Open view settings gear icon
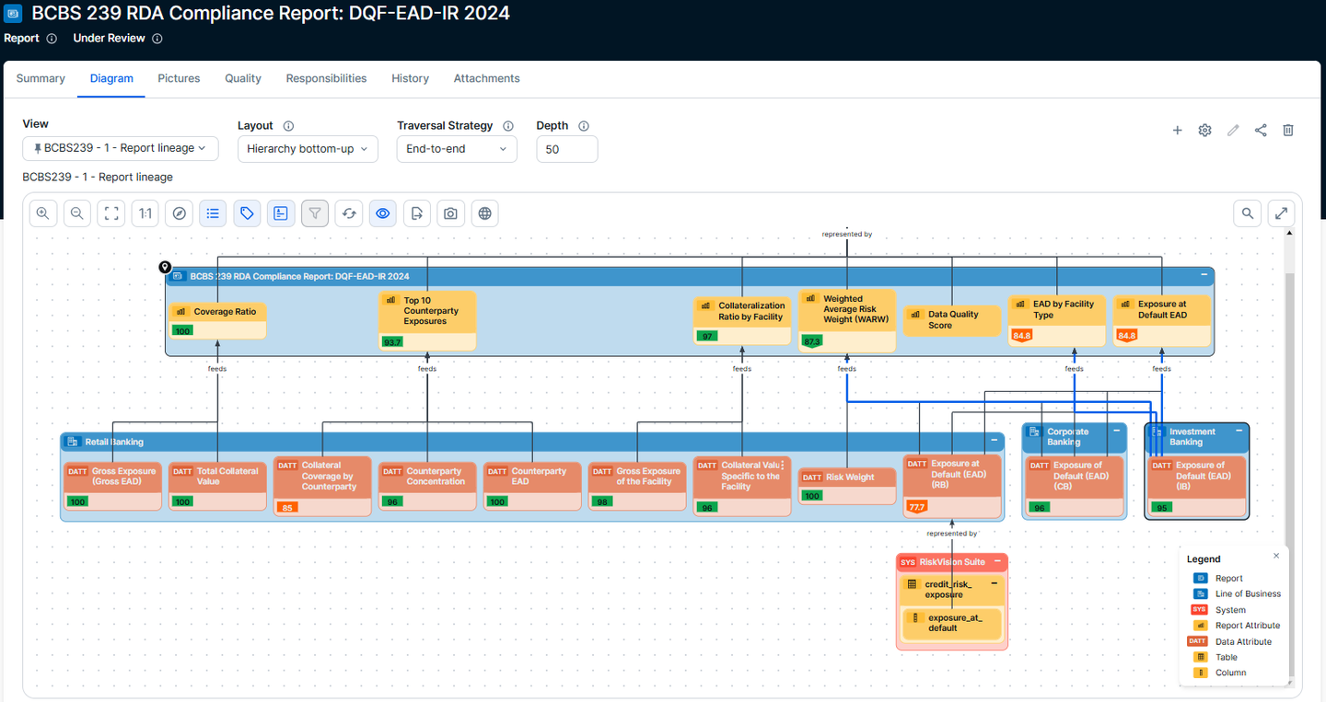This screenshot has width=1326, height=702. (x=1204, y=131)
